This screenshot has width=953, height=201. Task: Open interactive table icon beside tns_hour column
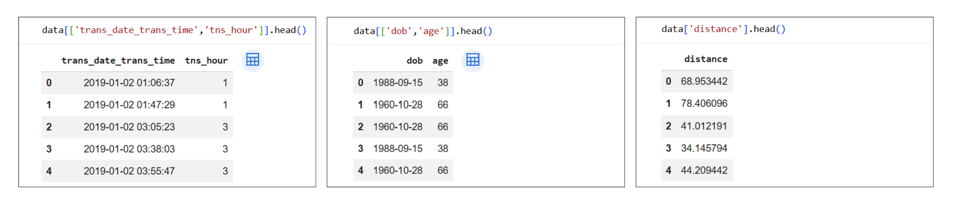point(252,60)
